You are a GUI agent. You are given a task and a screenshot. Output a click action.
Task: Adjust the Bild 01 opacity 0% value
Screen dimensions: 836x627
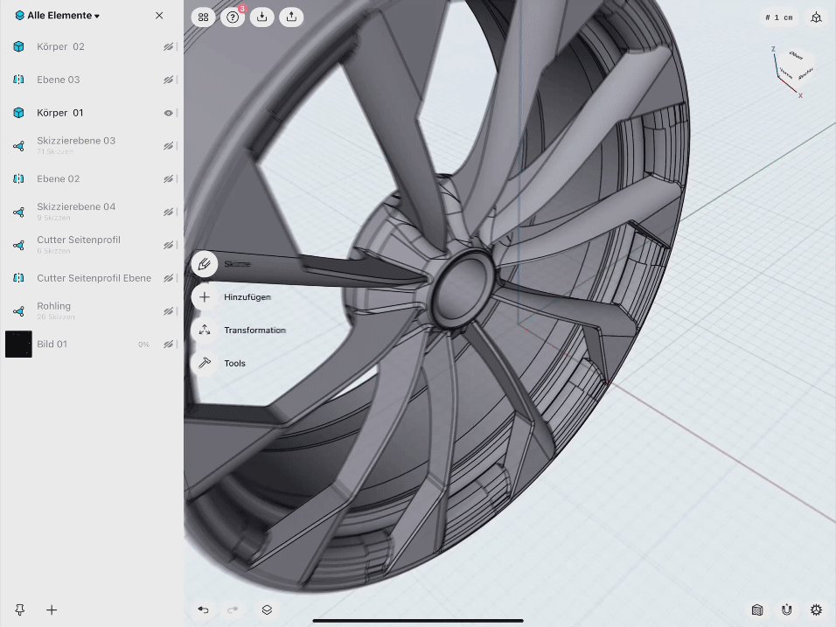pyautogui.click(x=143, y=345)
